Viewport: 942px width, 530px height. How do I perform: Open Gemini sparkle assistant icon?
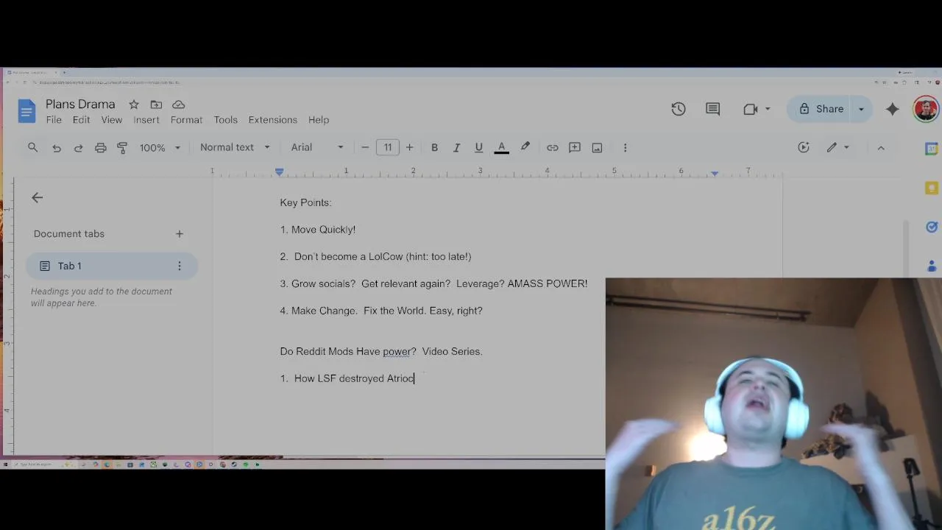tap(893, 109)
